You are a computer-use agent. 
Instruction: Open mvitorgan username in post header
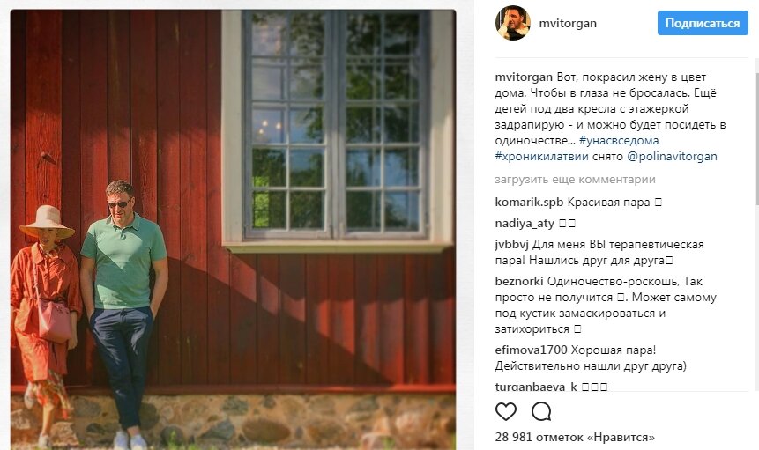[568, 23]
